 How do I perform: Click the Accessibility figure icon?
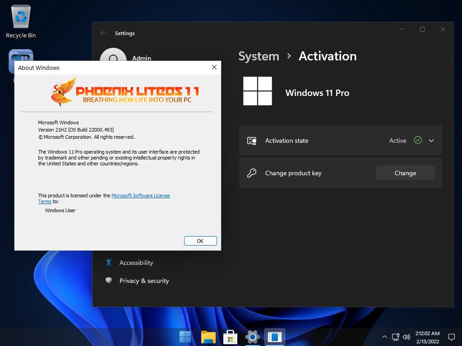click(109, 262)
